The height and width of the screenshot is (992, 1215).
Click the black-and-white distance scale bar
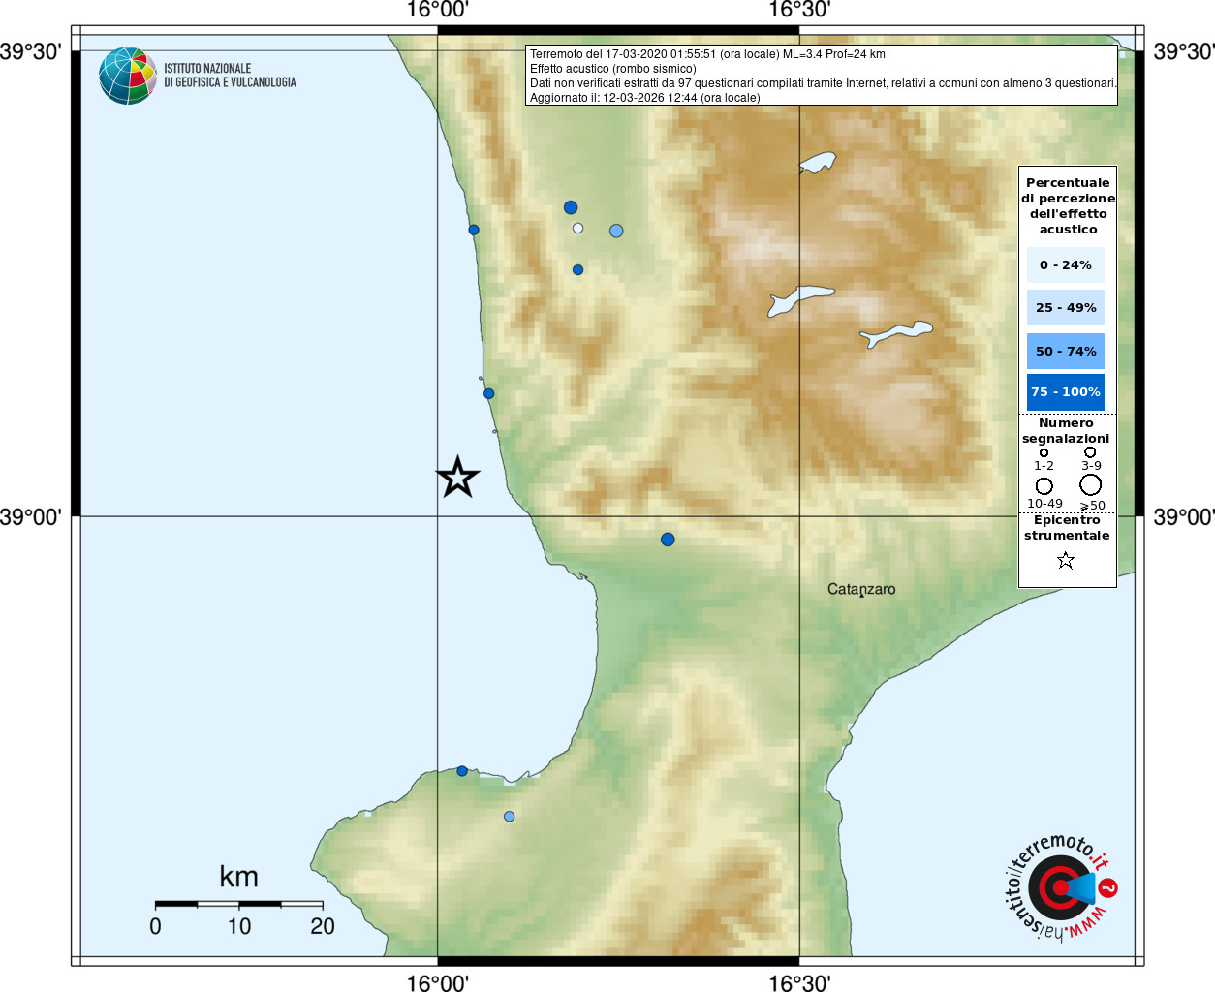tap(238, 904)
